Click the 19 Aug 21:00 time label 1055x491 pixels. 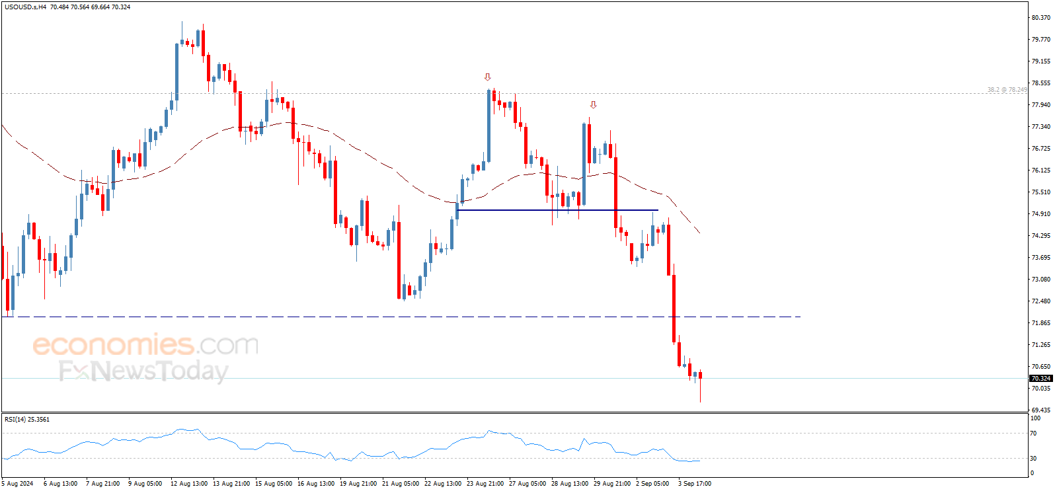coord(358,484)
